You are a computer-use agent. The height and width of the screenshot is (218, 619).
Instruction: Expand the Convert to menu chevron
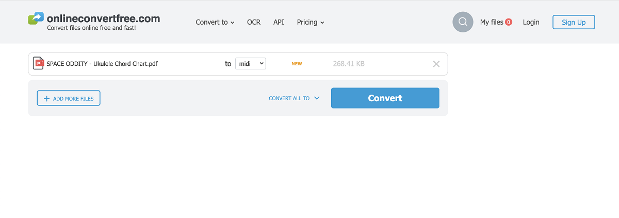233,23
